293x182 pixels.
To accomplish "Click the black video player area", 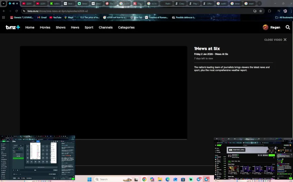I will [x=104, y=92].
